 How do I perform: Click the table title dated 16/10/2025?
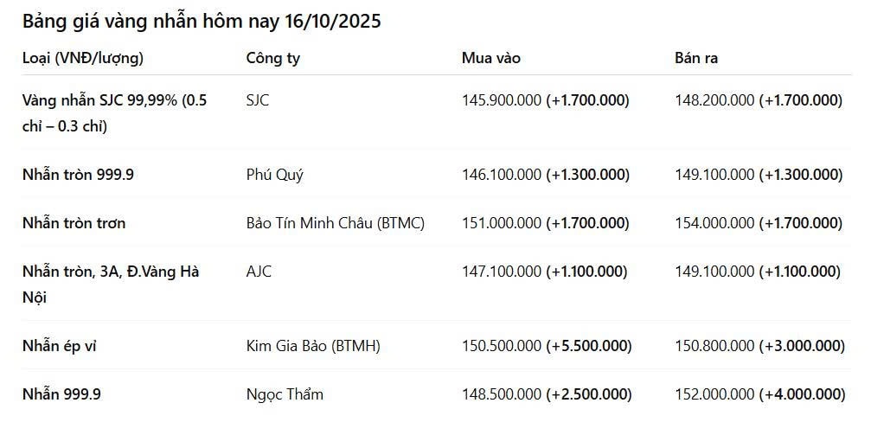pos(202,22)
